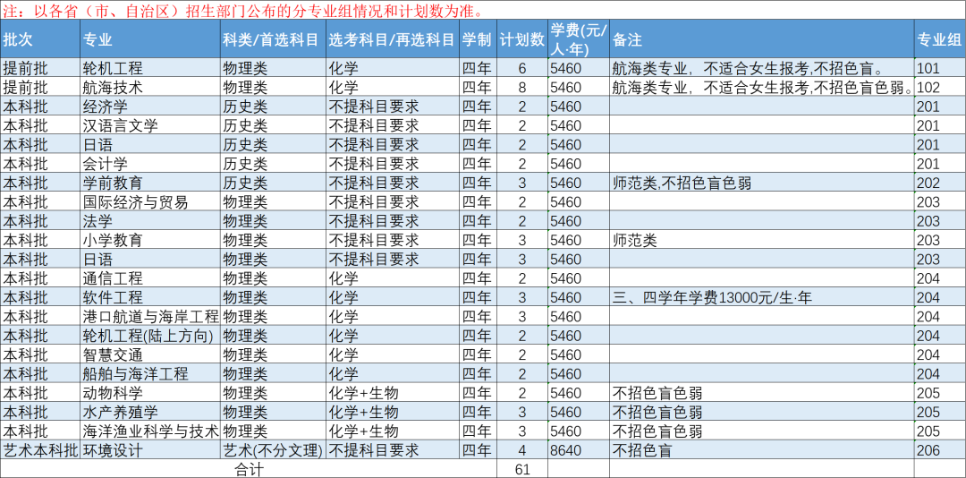Screen dimensions: 966x478
Task: Click the 艺术本科批 batch cell
Action: tap(40, 450)
